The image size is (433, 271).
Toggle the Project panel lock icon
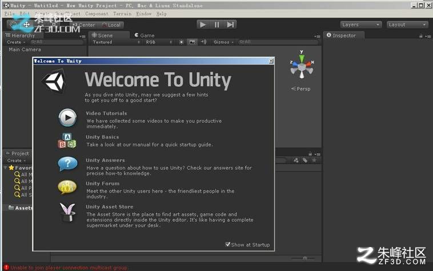pyautogui.click(x=310, y=154)
